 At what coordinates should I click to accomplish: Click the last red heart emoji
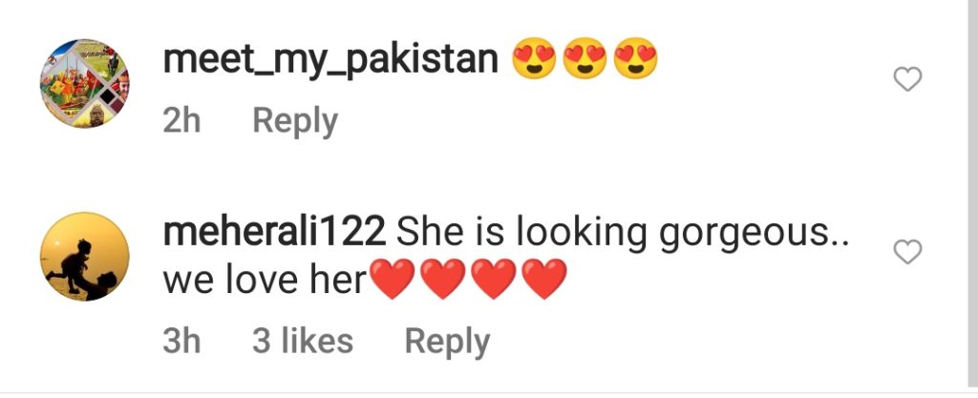[x=543, y=279]
